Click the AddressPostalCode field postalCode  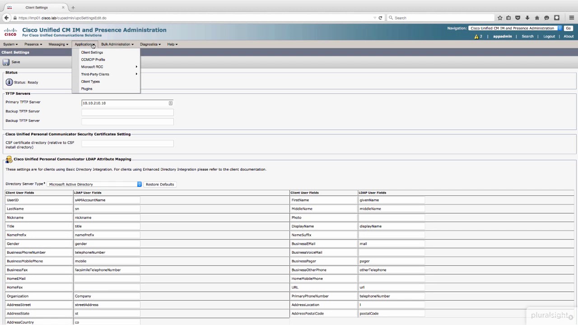[x=392, y=314]
